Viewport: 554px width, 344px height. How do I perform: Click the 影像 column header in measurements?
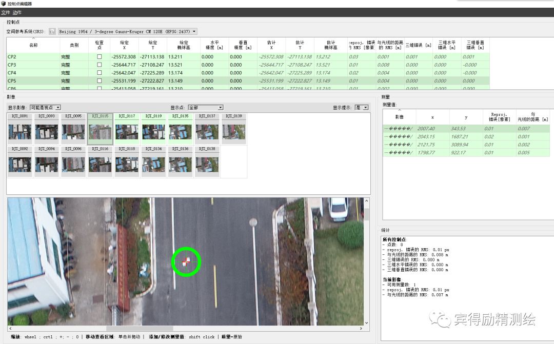[399, 117]
